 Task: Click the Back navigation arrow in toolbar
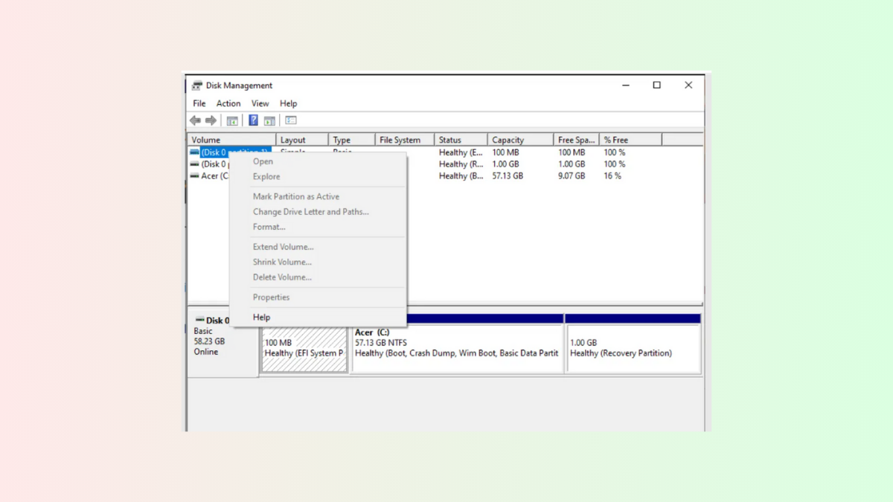(195, 120)
